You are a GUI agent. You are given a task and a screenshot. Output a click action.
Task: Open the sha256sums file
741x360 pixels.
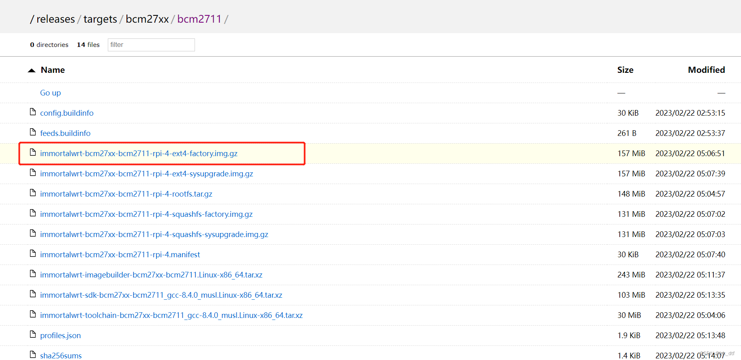point(61,356)
